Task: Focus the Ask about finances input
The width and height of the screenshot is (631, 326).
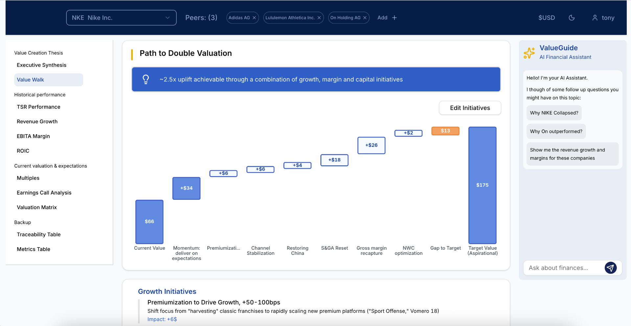Action: click(x=564, y=268)
